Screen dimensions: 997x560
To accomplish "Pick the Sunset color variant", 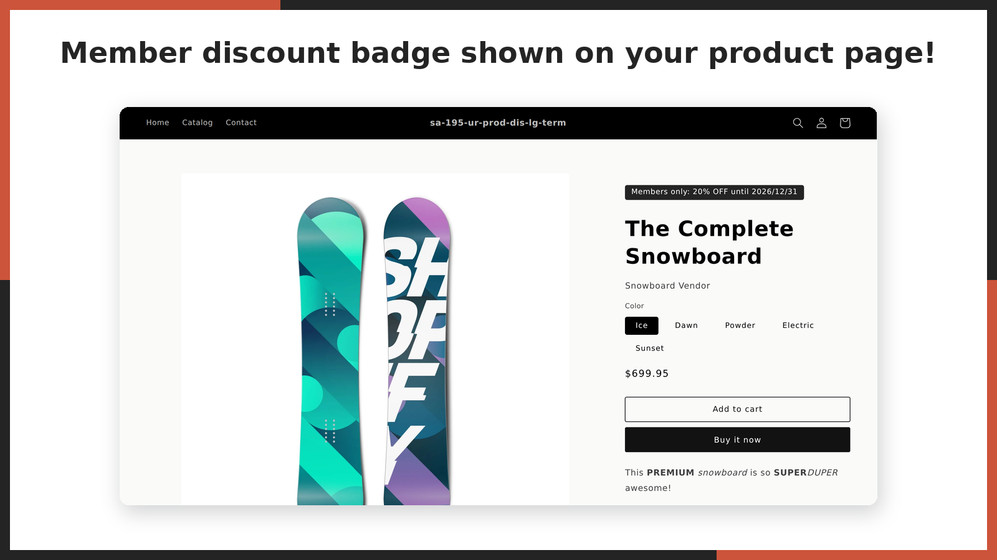I will click(x=650, y=348).
